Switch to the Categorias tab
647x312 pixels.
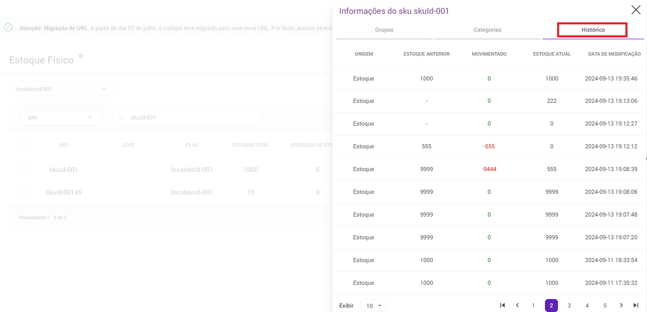[487, 30]
